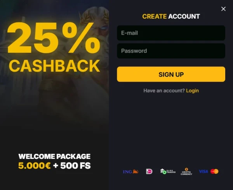Choose the Crypto Currency payment icon

(x=186, y=171)
